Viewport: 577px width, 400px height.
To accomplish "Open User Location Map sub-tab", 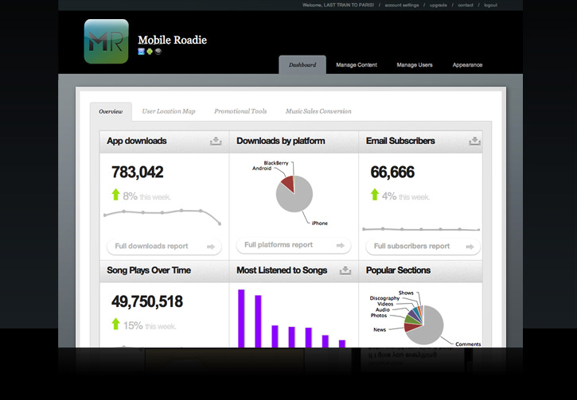I will point(169,111).
